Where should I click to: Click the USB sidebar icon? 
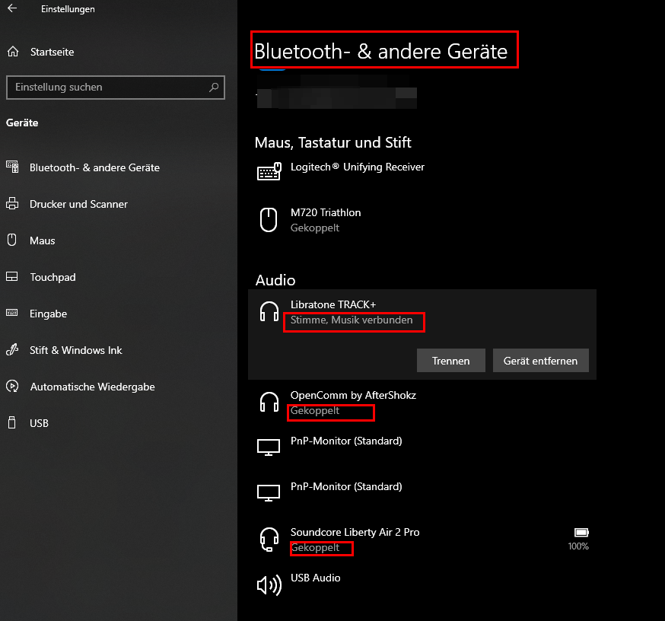click(12, 422)
